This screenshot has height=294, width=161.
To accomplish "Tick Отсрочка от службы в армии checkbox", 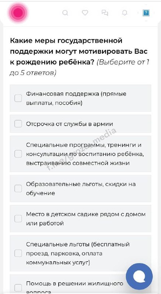I will point(18,124).
